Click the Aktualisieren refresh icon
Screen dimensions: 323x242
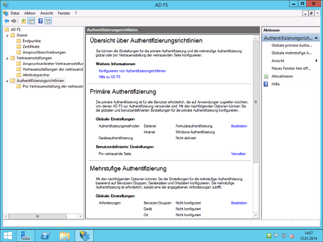pos(266,76)
